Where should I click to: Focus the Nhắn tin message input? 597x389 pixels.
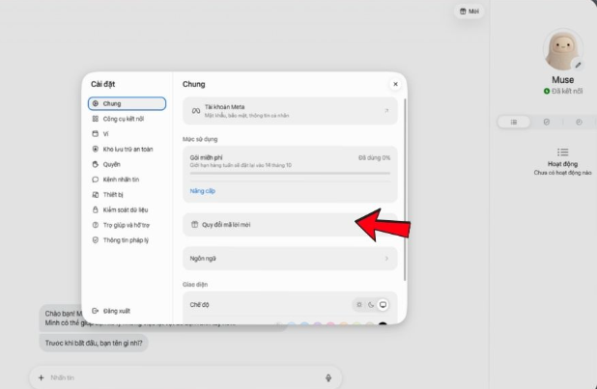(x=185, y=377)
